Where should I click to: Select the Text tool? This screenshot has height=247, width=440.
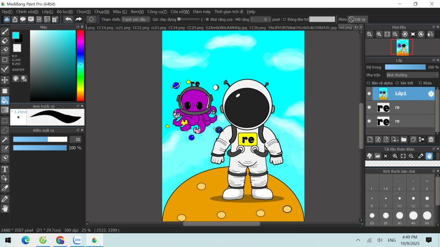point(5,169)
